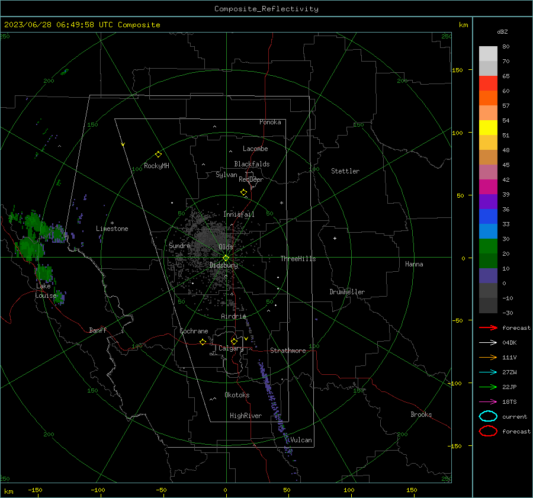Click the white plus marker west of Hanna
The height and width of the screenshot is (498, 533).
click(335, 238)
